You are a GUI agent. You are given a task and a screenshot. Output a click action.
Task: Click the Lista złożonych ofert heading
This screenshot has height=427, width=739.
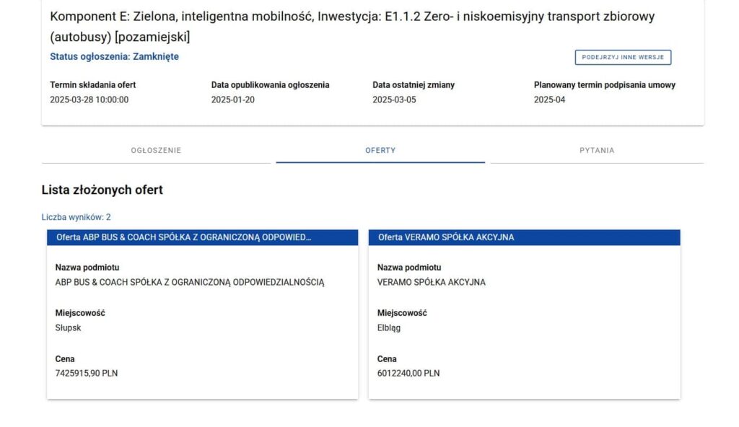click(102, 190)
